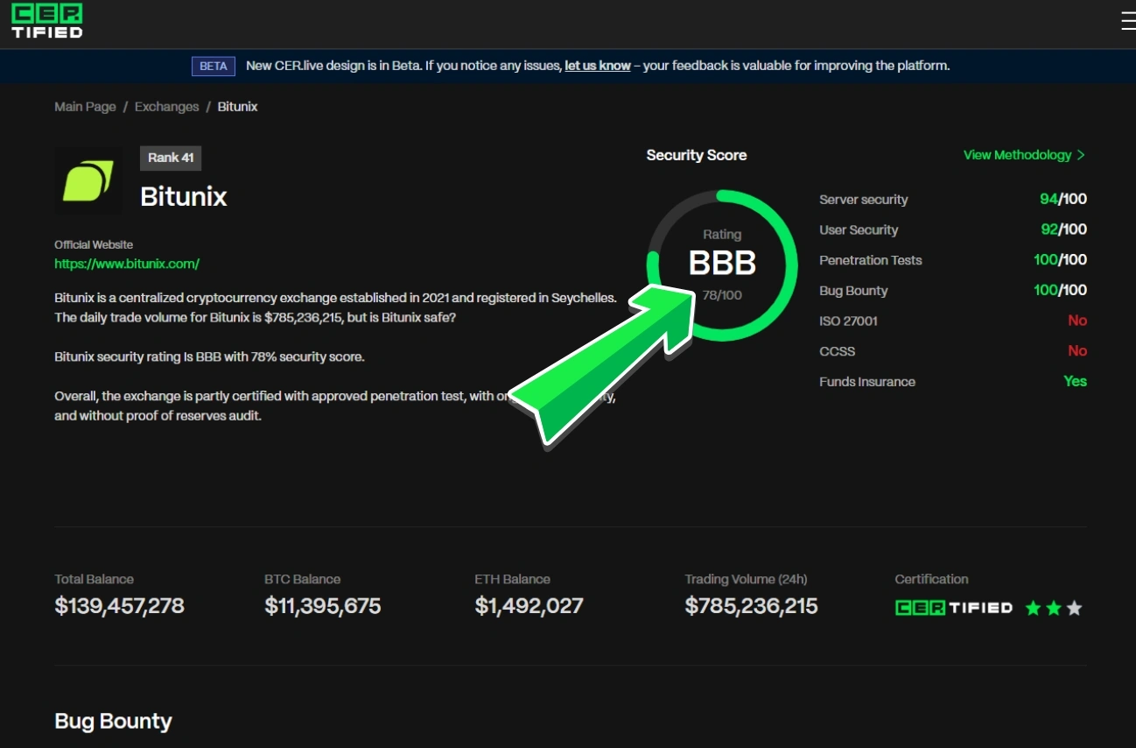1136x748 pixels.
Task: Go to Main Page breadcrumb
Action: click(x=85, y=107)
